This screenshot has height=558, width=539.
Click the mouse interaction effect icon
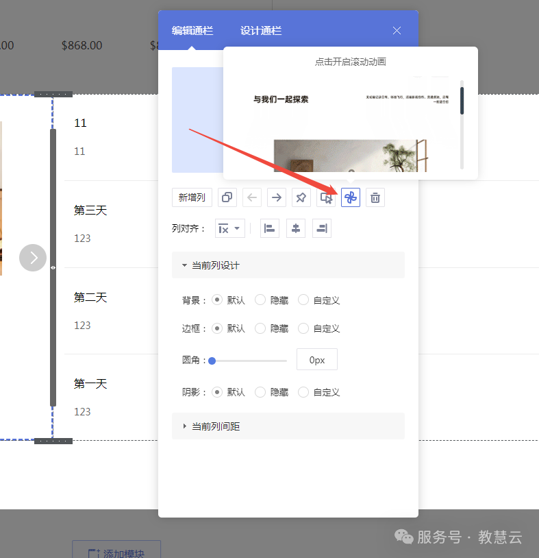[x=326, y=197]
